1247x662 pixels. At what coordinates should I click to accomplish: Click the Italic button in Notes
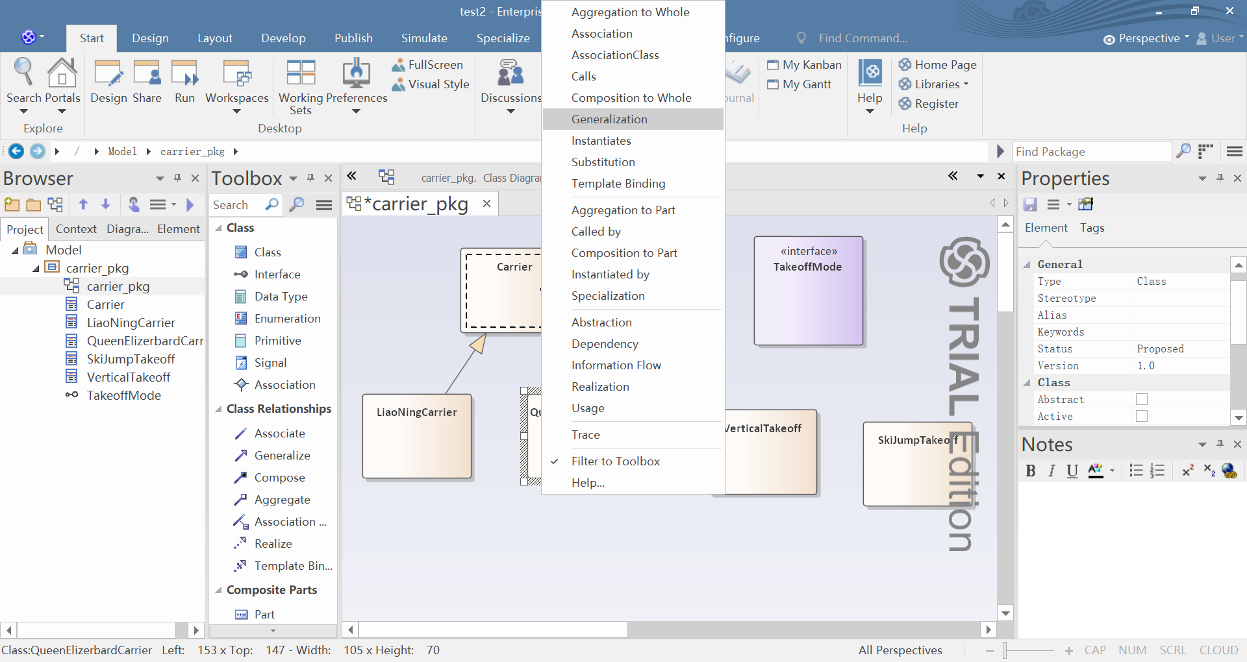(x=1052, y=471)
